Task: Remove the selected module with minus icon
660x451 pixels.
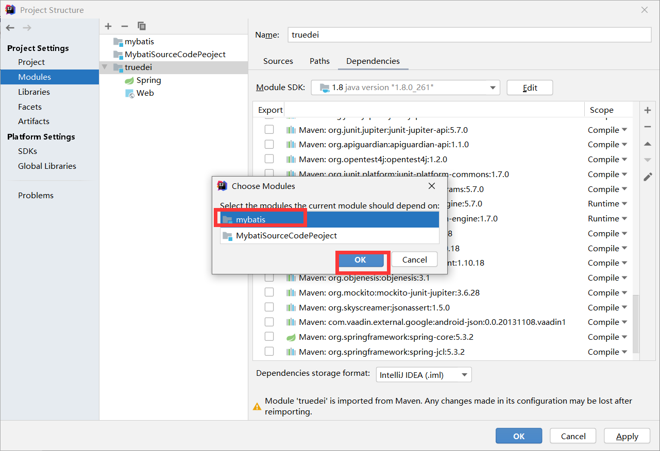Action: click(124, 26)
